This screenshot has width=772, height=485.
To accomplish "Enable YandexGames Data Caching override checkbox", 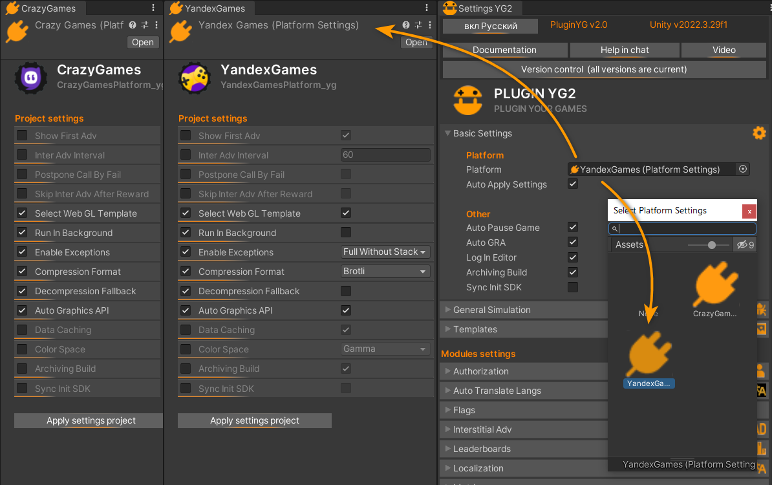I will pyautogui.click(x=186, y=329).
